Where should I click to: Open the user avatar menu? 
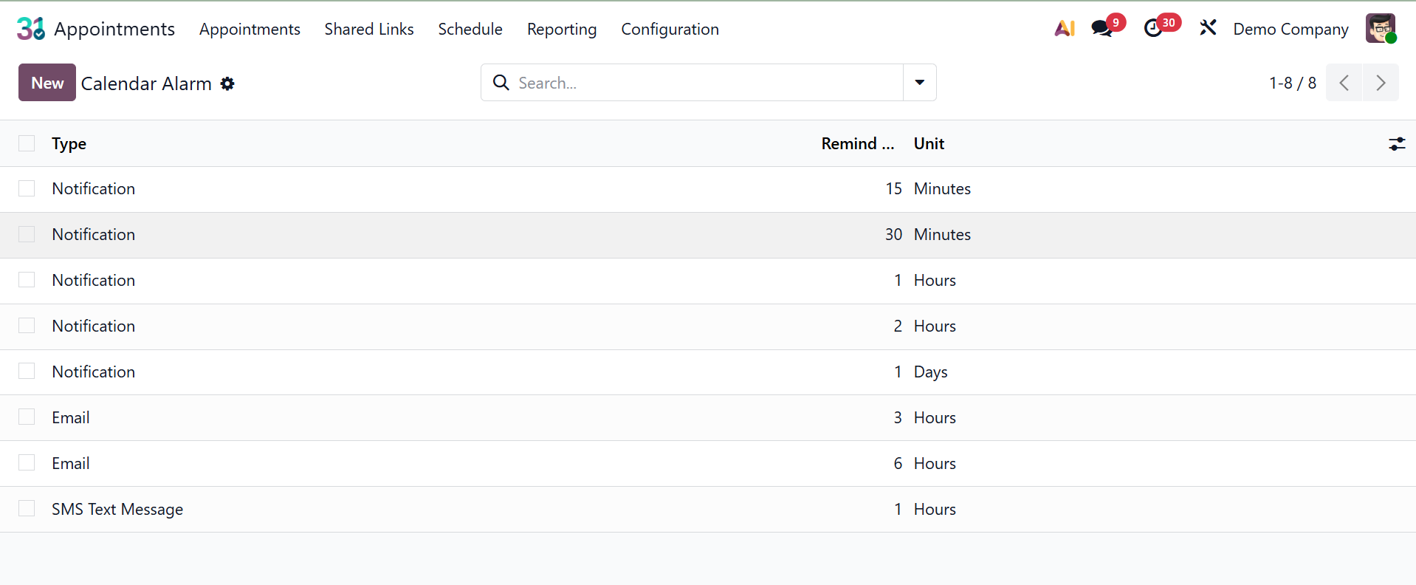tap(1380, 29)
